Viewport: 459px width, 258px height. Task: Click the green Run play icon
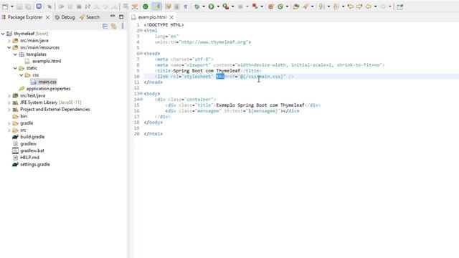211,6
